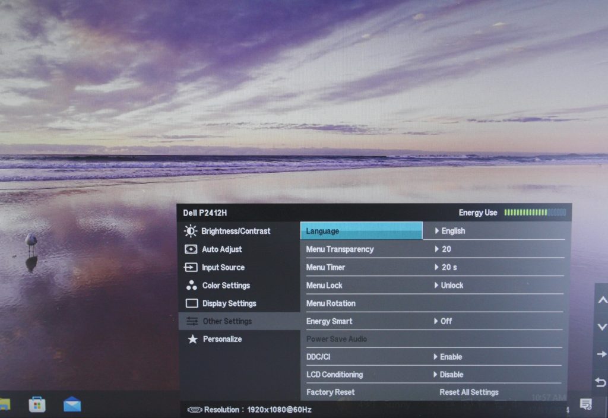Open the notification center icon
Viewport: 608px width, 418px height.
585,404
